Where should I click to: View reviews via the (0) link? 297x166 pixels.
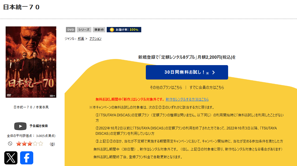click(x=53, y=144)
